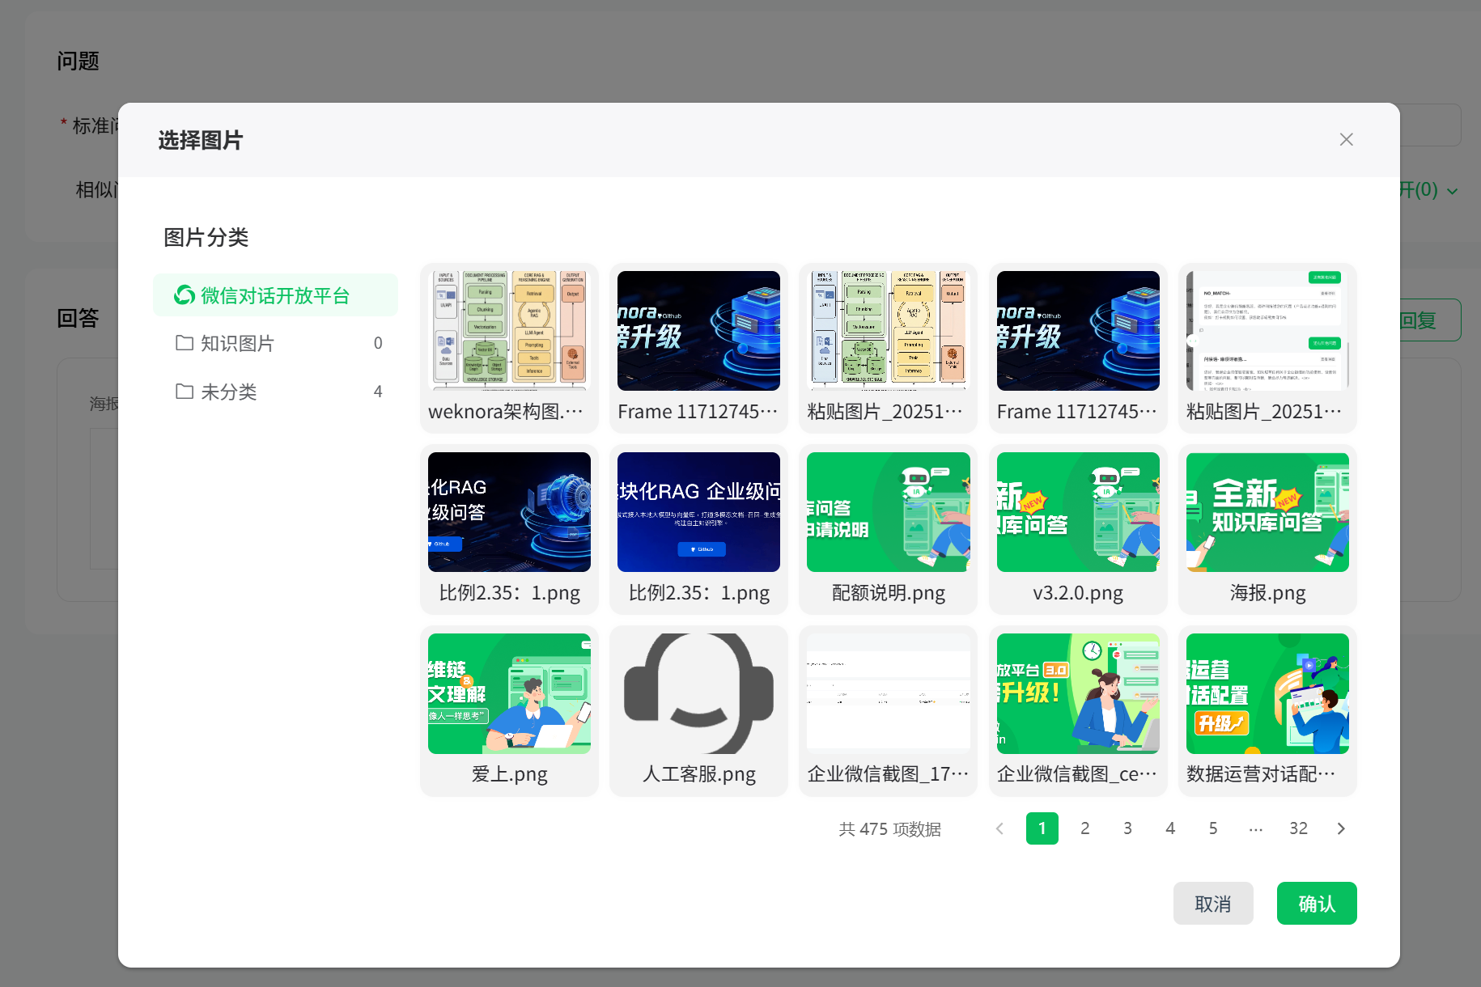Select page 1 in pagination
This screenshot has height=987, width=1481.
pyautogui.click(x=1042, y=828)
